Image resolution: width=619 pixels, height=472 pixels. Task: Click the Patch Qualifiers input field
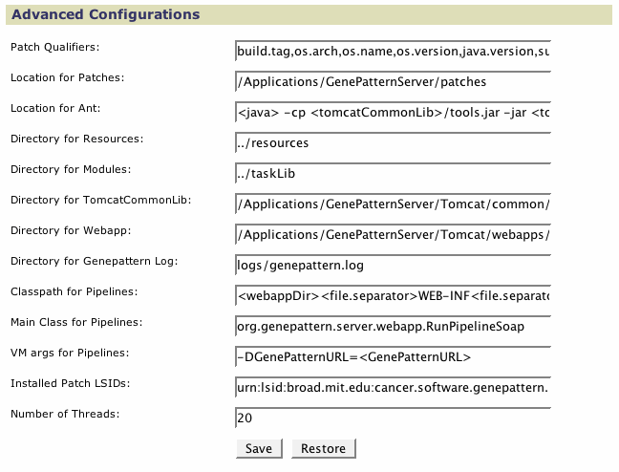(393, 51)
